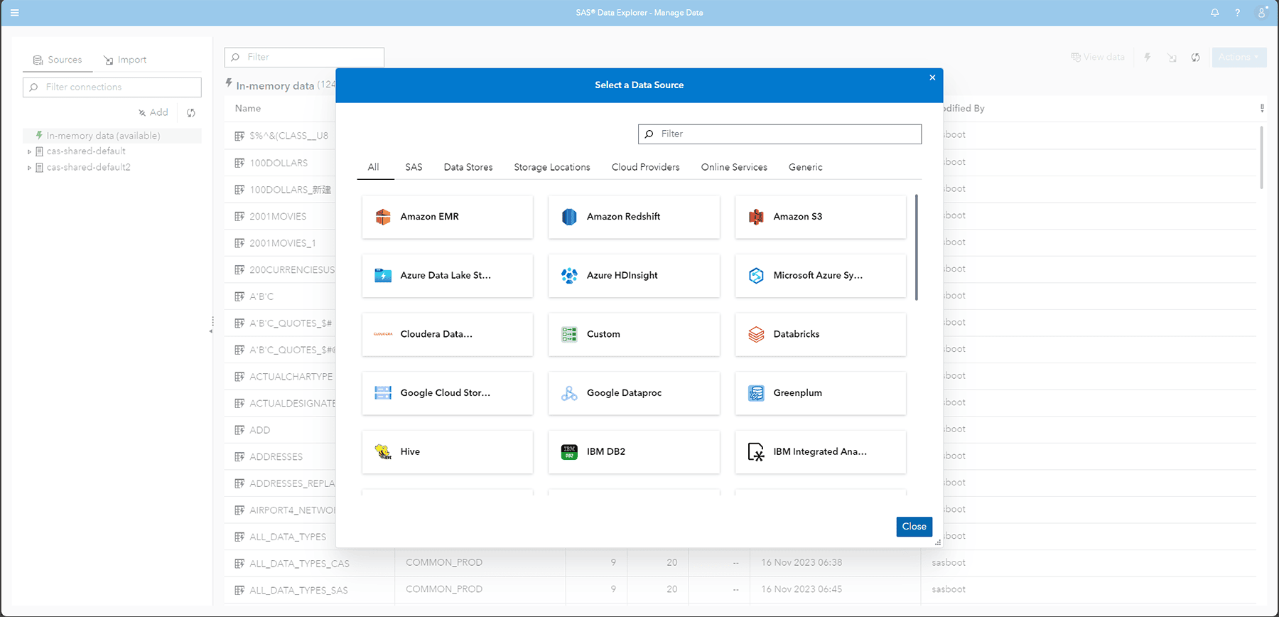1279x617 pixels.
Task: Click the 16 Nov 2023 06:38 date cell
Action: [802, 562]
